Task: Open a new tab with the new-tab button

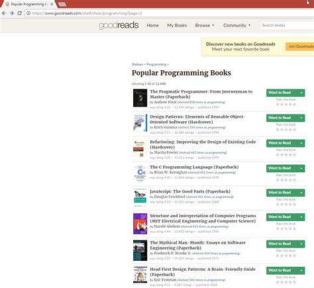Action: (62, 4)
